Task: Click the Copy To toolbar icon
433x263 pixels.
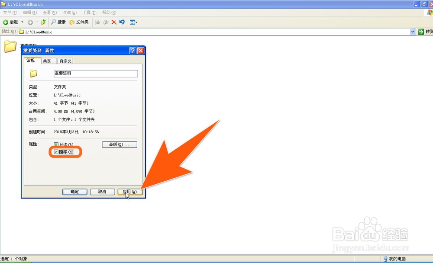Action: [106, 22]
